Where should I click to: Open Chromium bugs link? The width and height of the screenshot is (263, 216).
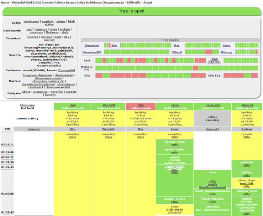(58, 37)
